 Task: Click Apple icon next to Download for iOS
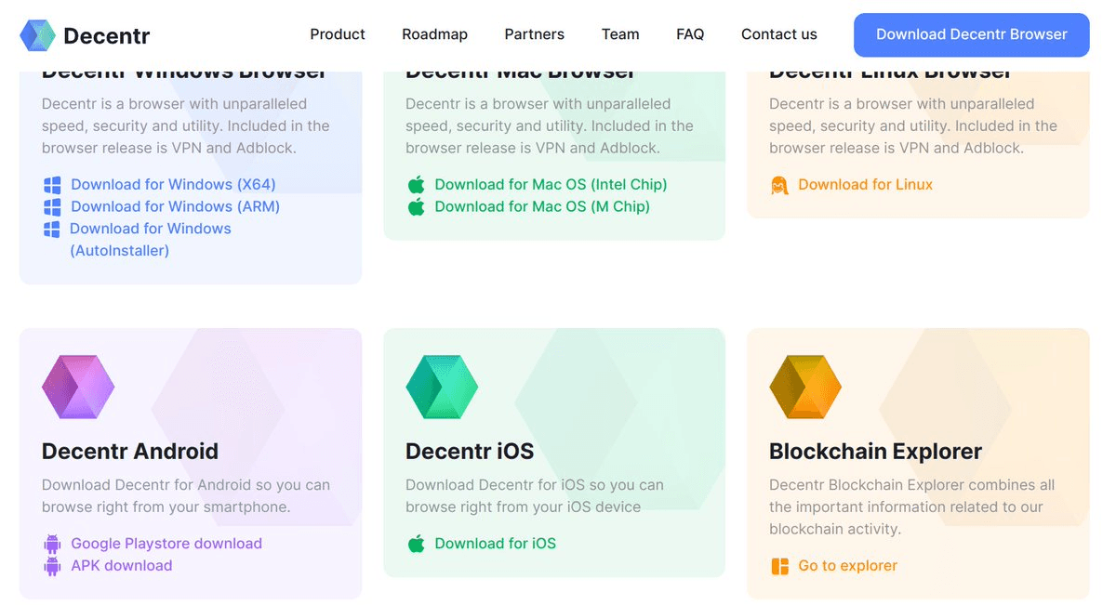coord(416,544)
